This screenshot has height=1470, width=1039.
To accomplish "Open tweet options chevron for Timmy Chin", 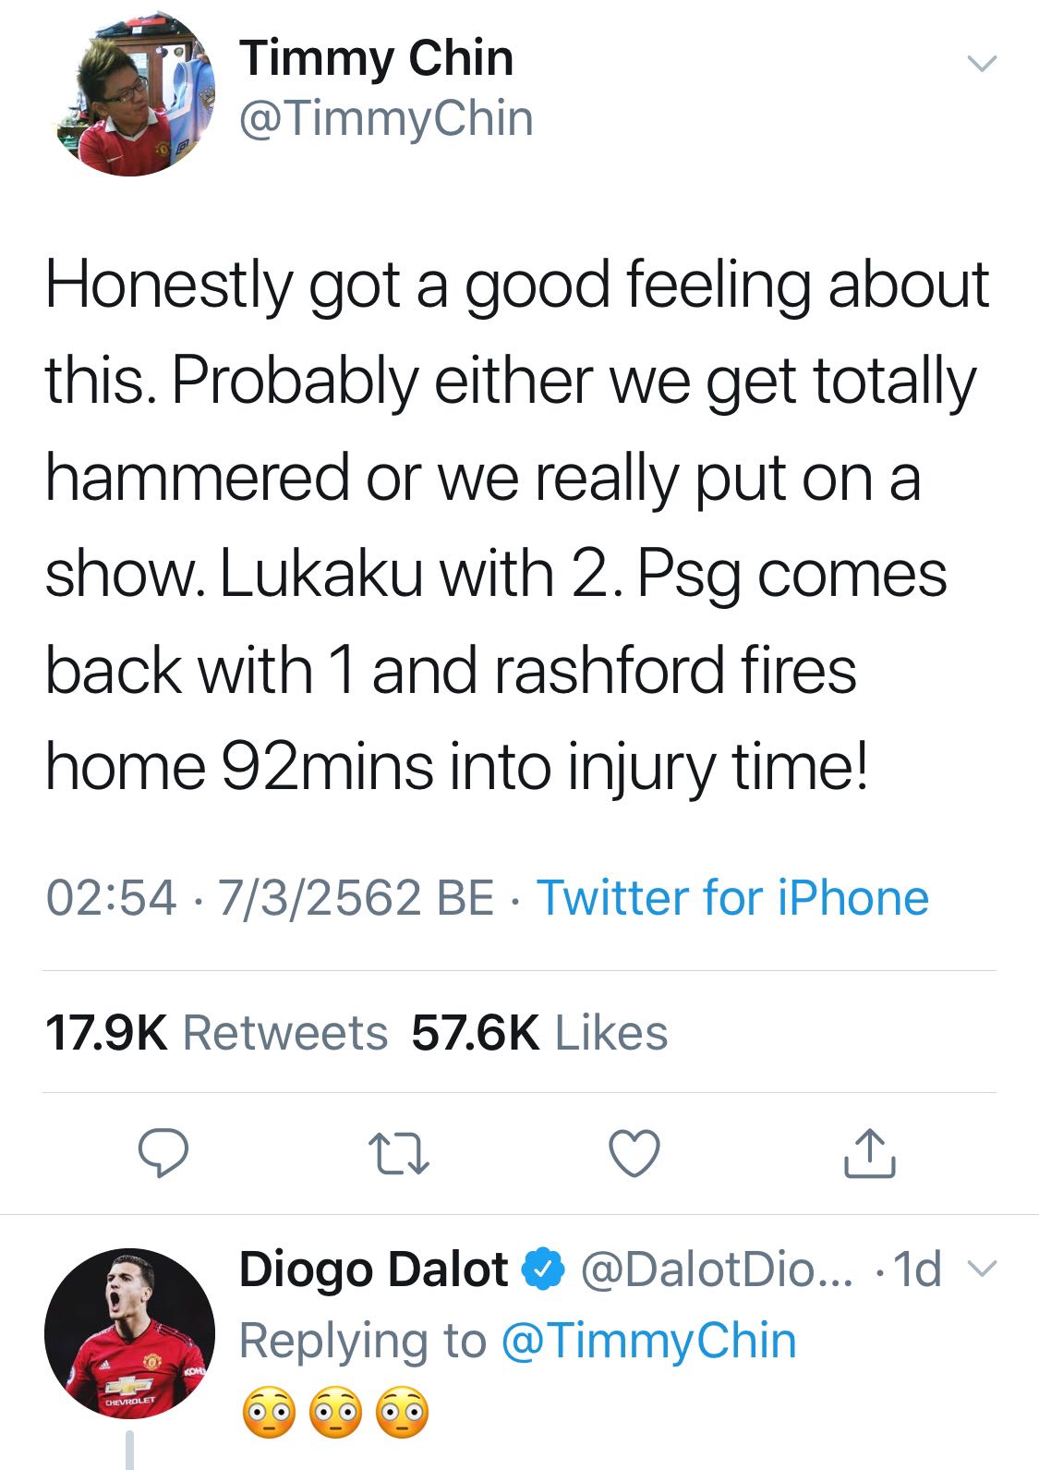I will 982,64.
